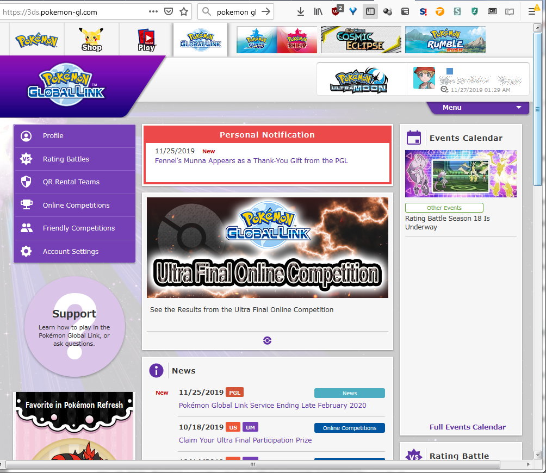Open the Cosmic Eclipse banner
The image size is (546, 473).
click(x=361, y=40)
